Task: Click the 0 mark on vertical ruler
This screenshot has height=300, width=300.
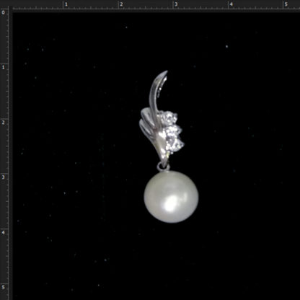Action: (x=3, y=12)
